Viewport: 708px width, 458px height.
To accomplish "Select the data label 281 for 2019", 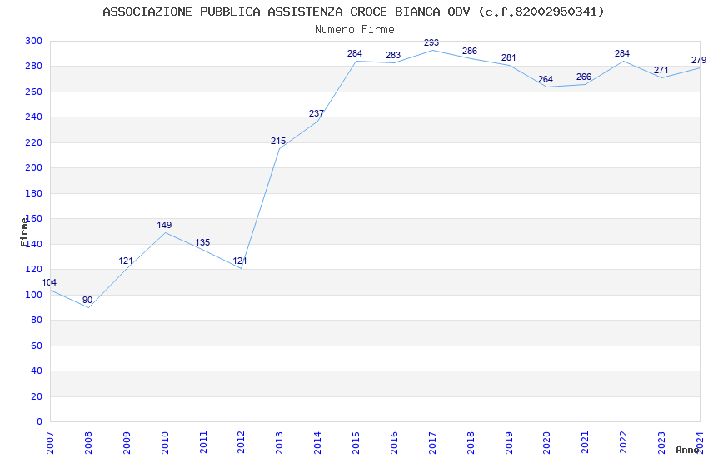I will pyautogui.click(x=509, y=57).
